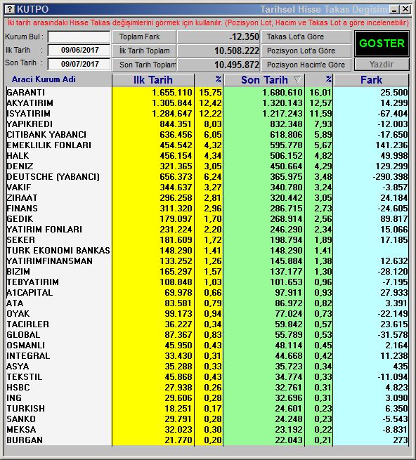This screenshot has height=460, width=416.
Task: Select the FINANS row
Action: [207, 209]
